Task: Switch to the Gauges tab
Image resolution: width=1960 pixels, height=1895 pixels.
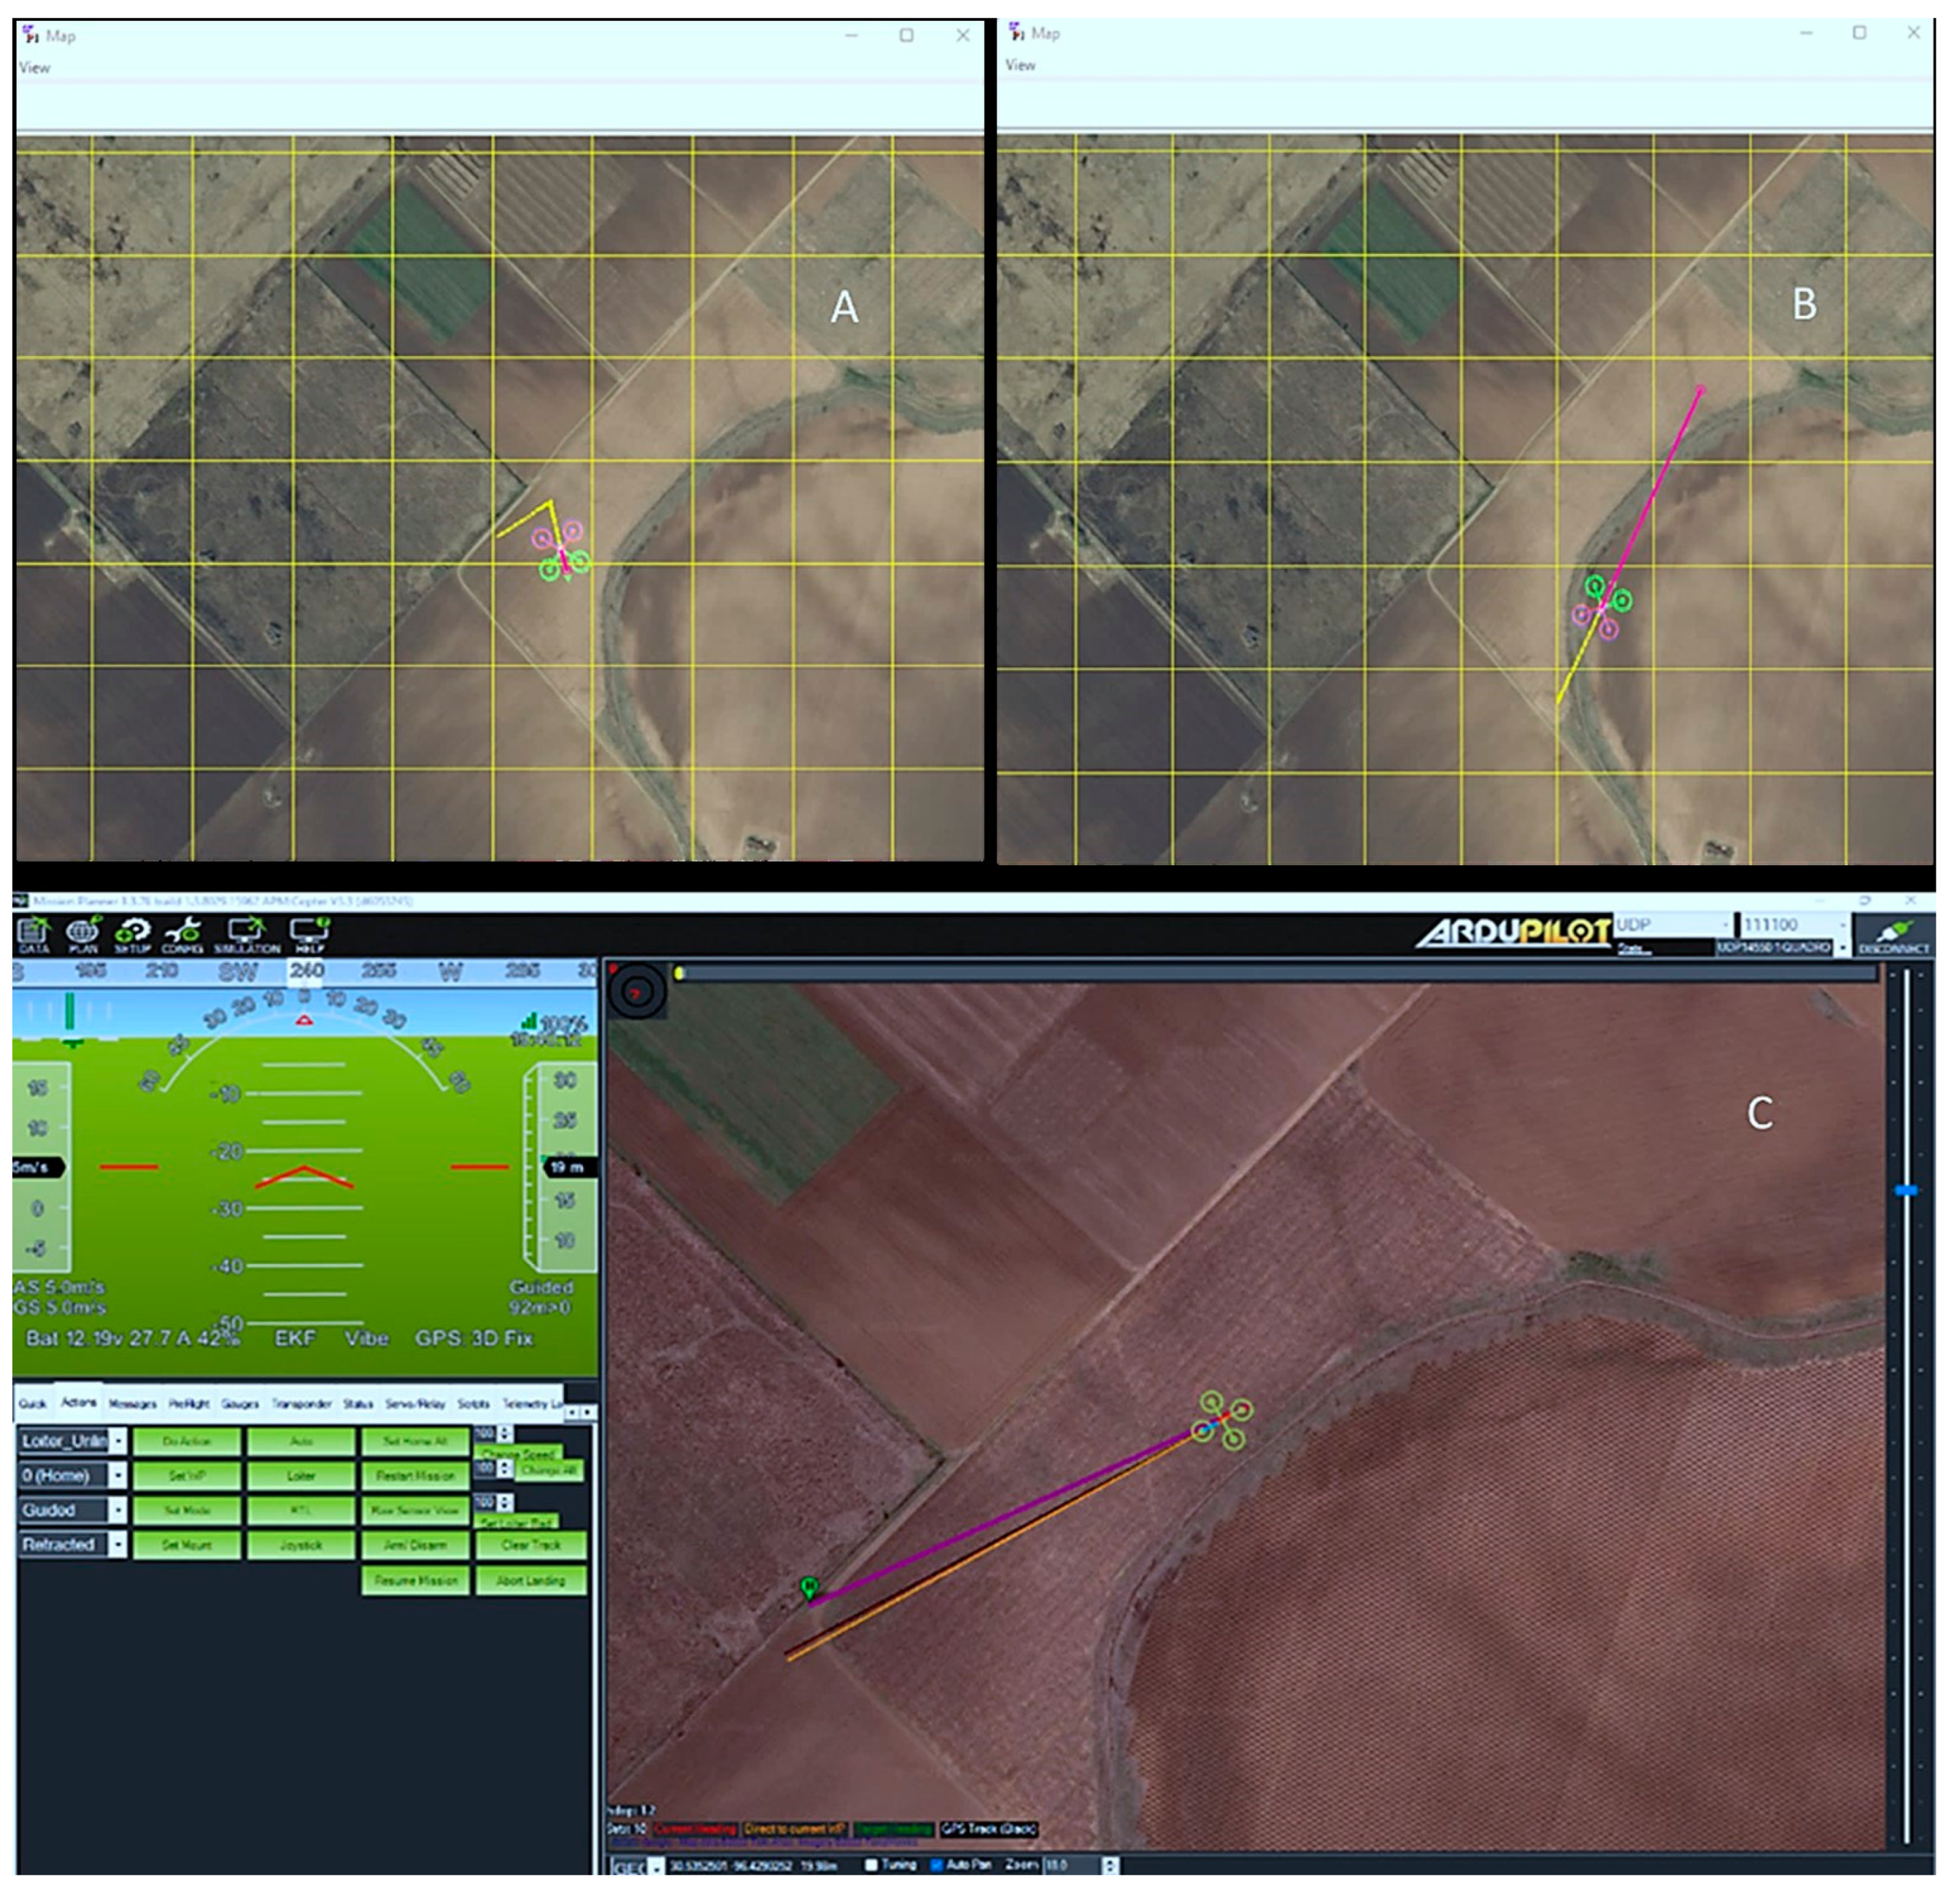Action: point(240,1404)
